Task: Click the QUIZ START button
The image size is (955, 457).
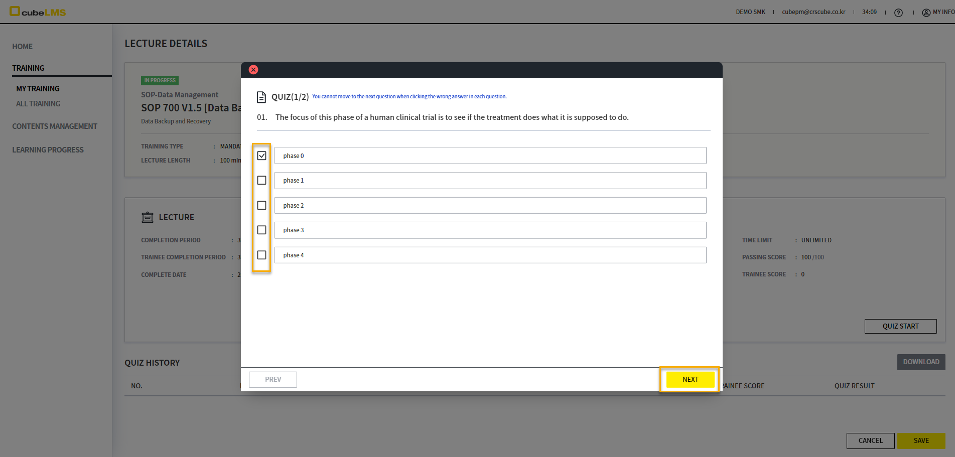Action: (x=900, y=326)
